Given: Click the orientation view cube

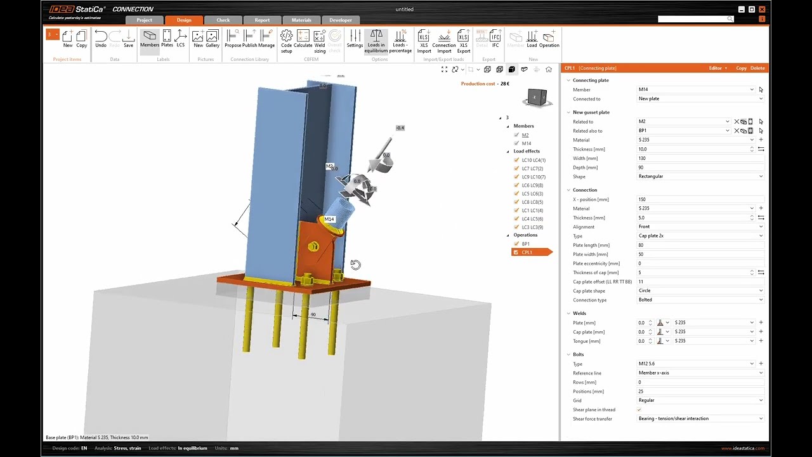Looking at the screenshot, I should click(x=536, y=97).
